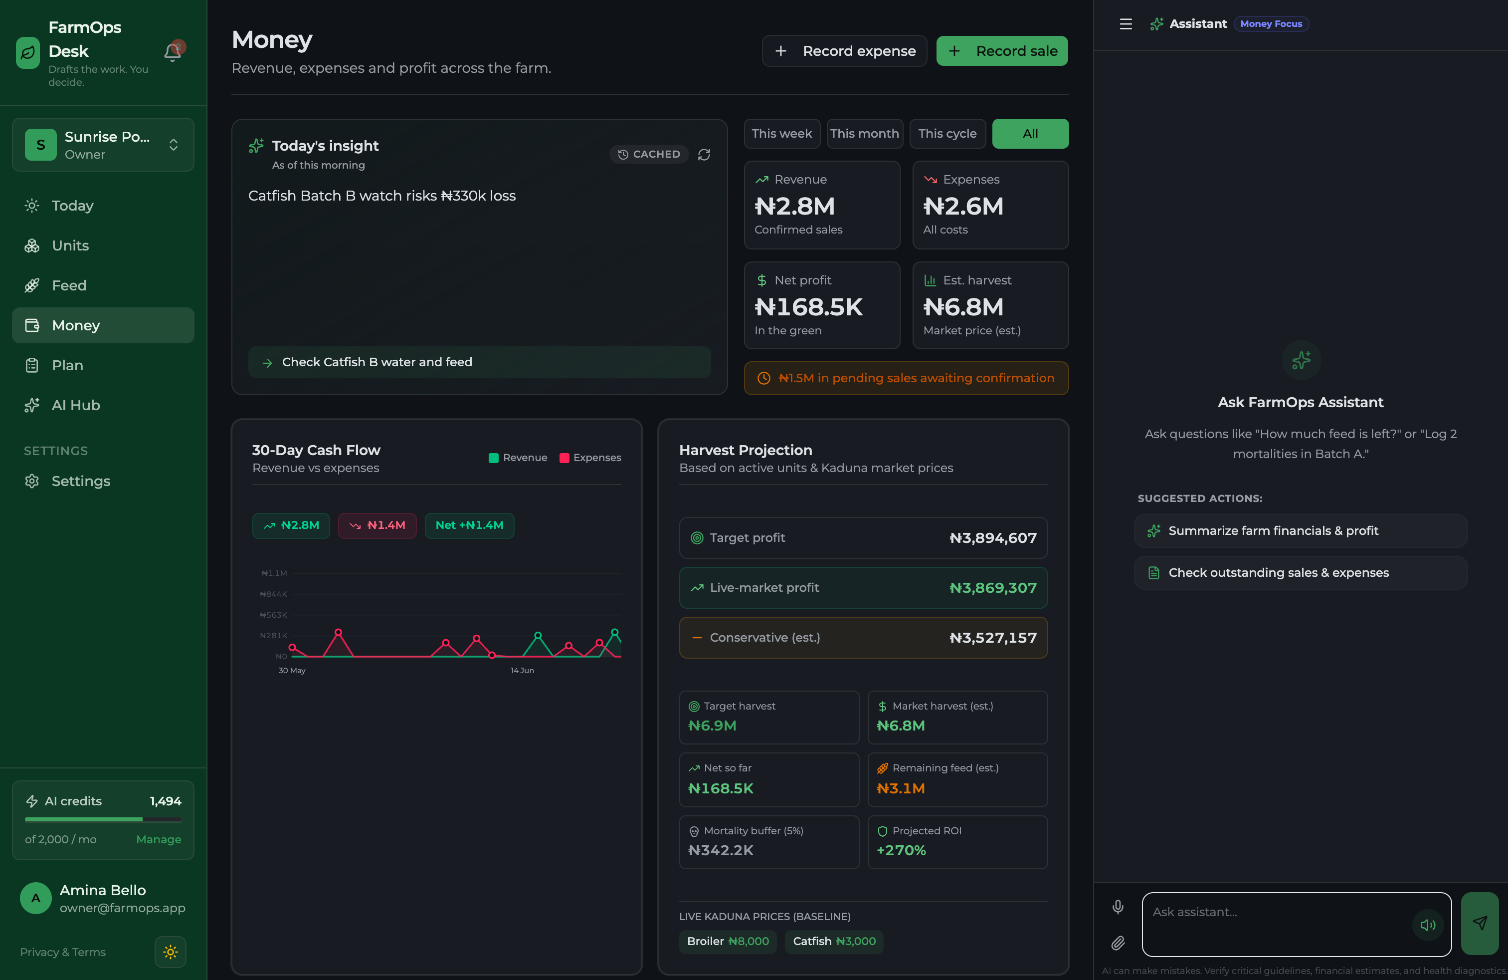
Task: Attach a file with paperclip icon
Action: [1118, 943]
